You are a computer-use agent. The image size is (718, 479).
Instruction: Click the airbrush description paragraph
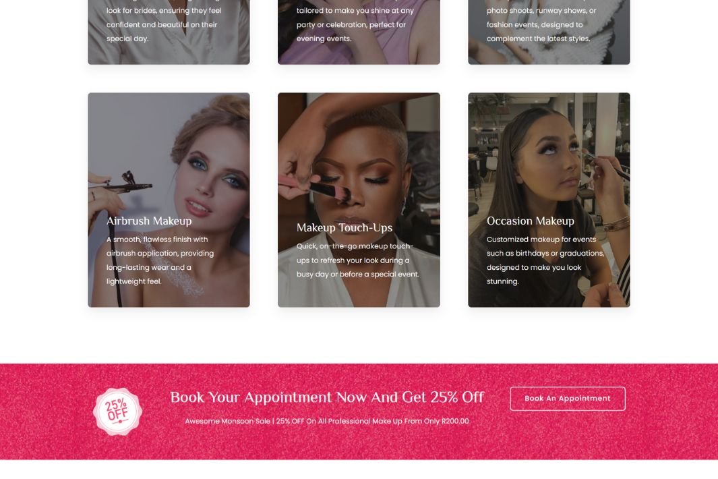pyautogui.click(x=160, y=260)
